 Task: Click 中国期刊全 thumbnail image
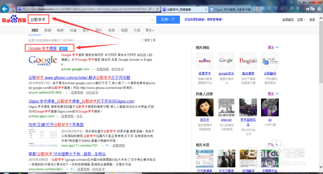[x=270, y=159]
